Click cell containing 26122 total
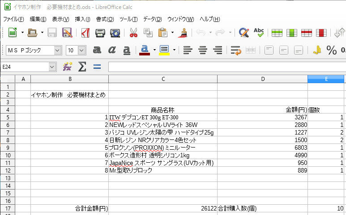This screenshot has width=346, height=215. pyautogui.click(x=163, y=208)
